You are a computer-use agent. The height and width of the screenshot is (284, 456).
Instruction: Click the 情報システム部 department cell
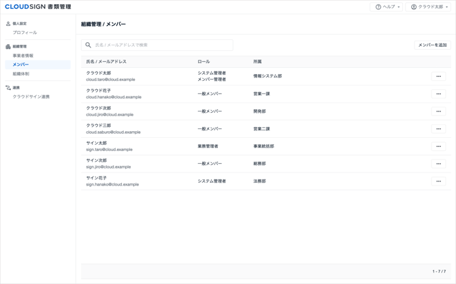coord(267,76)
